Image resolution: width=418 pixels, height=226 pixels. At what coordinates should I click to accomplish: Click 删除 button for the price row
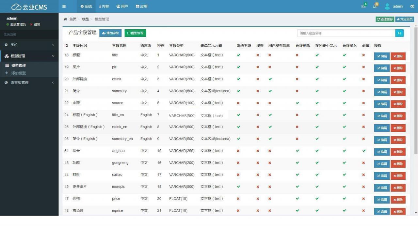[398, 200]
